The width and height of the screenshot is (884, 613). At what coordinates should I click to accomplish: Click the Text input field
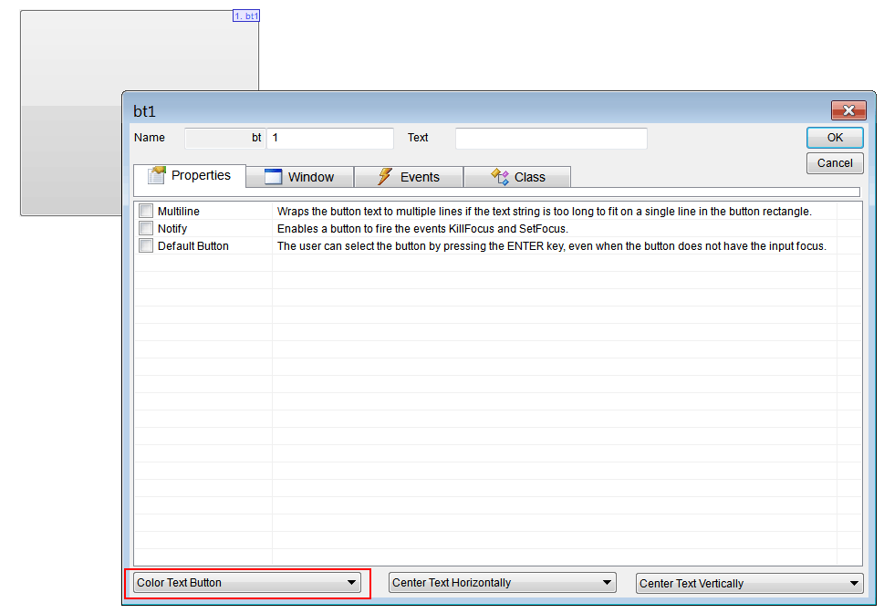click(x=551, y=138)
